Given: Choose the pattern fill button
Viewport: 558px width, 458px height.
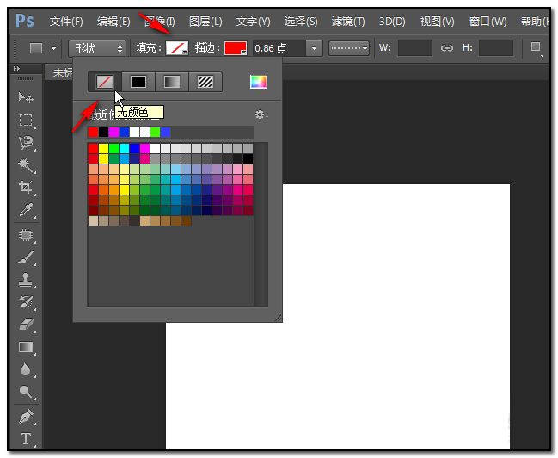Looking at the screenshot, I should pos(206,83).
